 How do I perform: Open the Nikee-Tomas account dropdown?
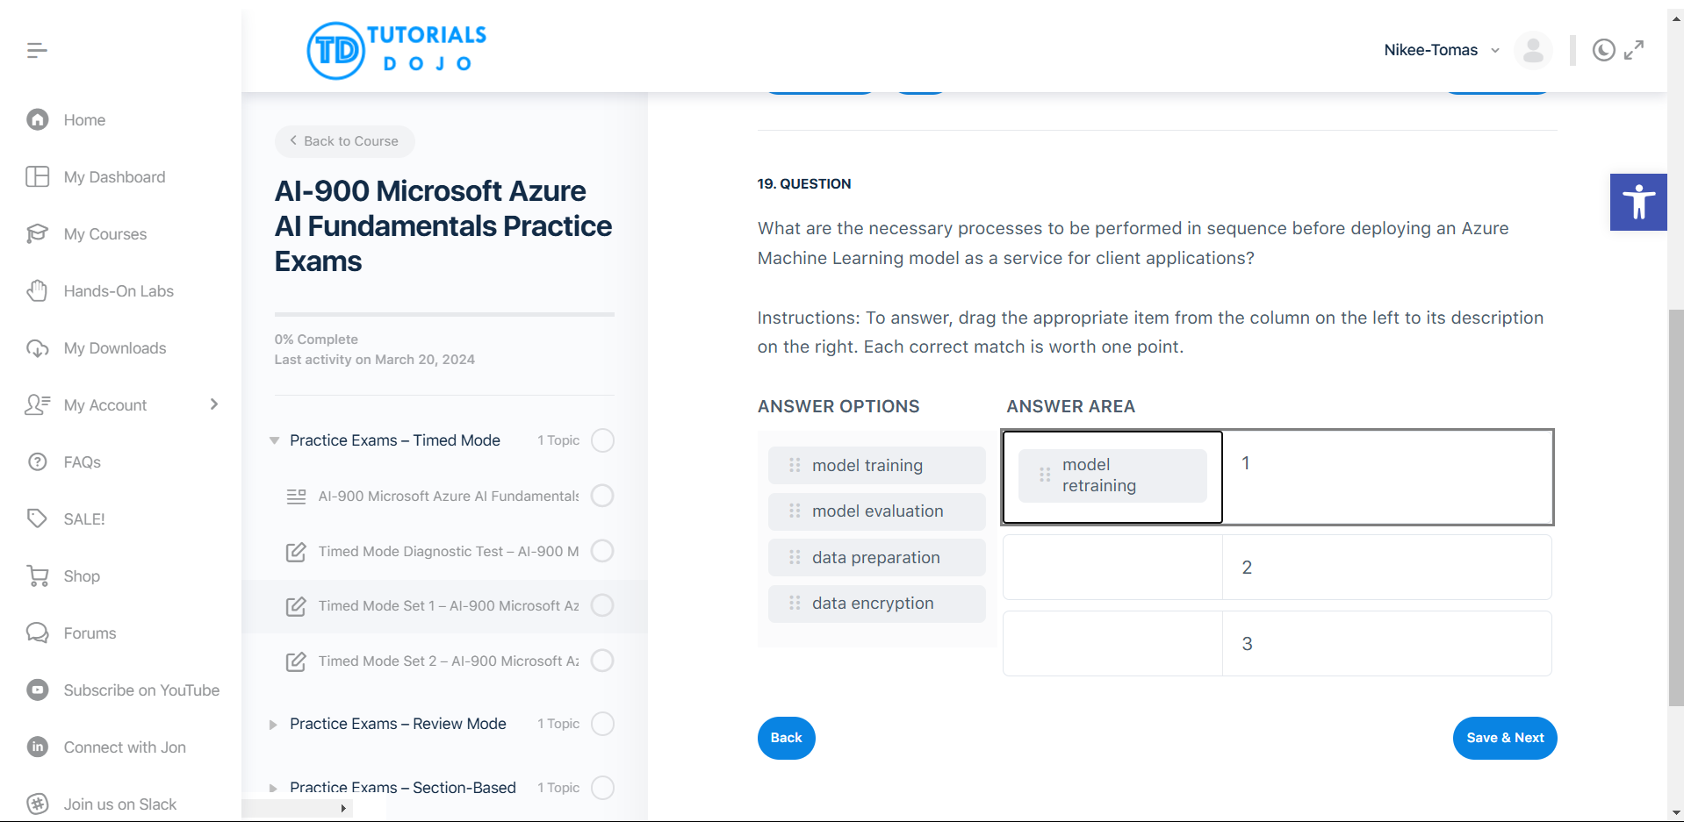tap(1441, 51)
